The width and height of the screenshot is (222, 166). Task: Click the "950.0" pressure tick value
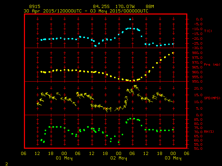click(197, 82)
